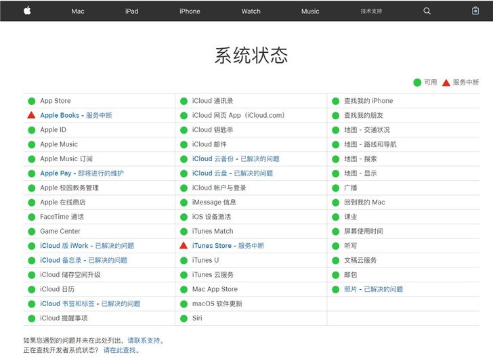Open the iTunes Store - 服务中断 link

click(228, 246)
